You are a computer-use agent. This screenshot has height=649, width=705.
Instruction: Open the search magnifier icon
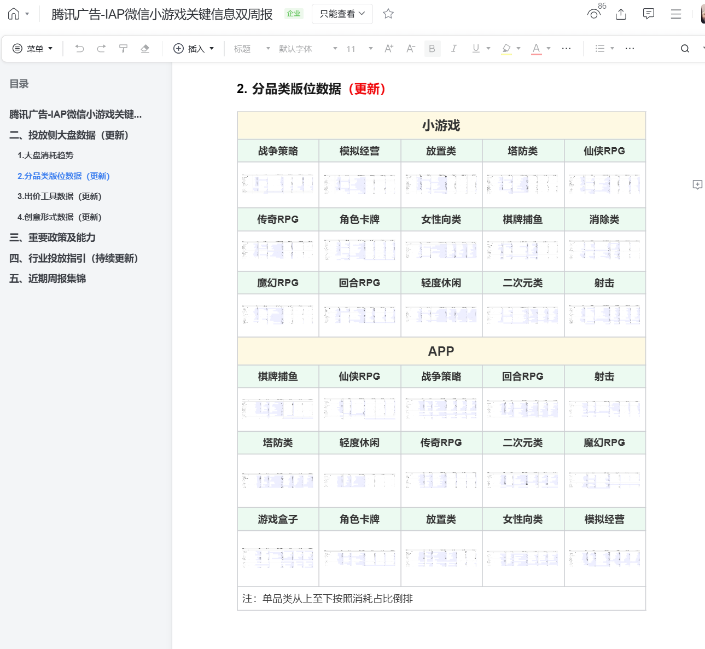(x=685, y=49)
